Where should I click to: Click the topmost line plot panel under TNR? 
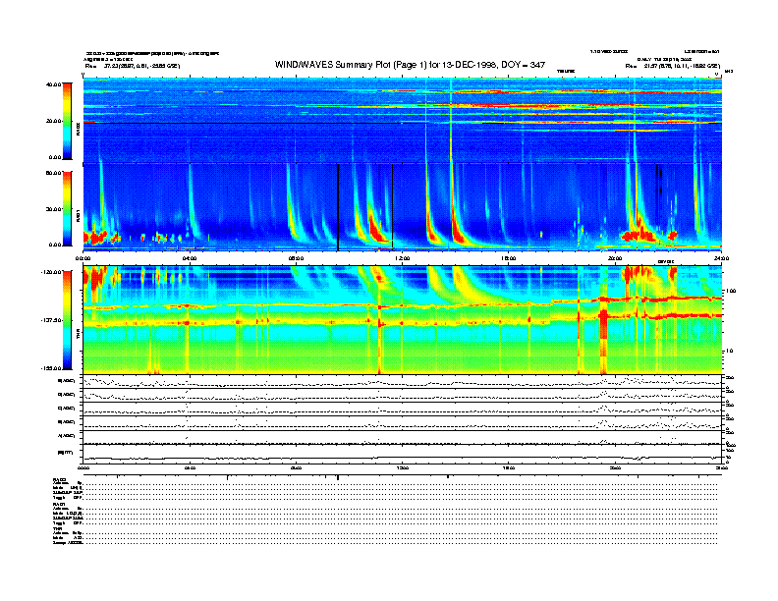point(402,382)
